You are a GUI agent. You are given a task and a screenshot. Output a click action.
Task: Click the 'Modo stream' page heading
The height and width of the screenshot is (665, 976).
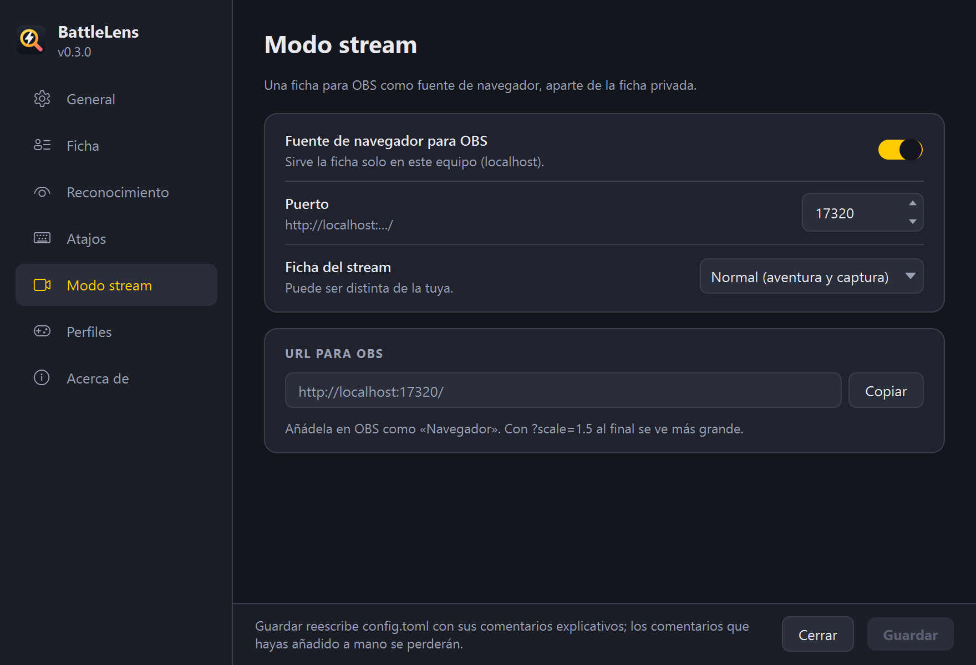[x=340, y=45]
